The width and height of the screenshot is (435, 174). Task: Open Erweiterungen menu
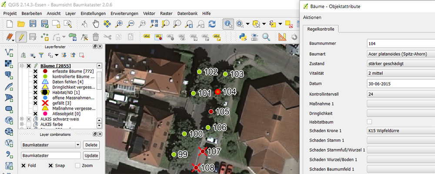click(x=124, y=13)
